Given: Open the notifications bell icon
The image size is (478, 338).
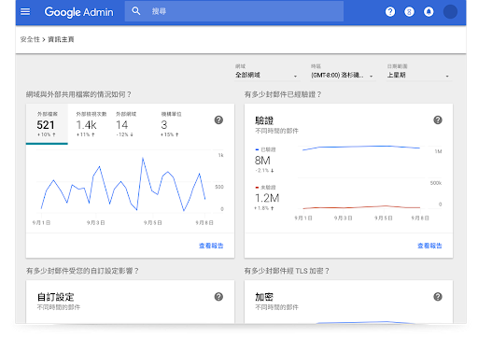Looking at the screenshot, I should click(429, 12).
